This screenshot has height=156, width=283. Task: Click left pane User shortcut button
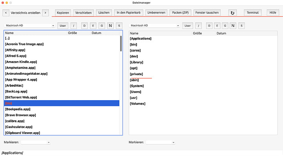tap(63, 25)
